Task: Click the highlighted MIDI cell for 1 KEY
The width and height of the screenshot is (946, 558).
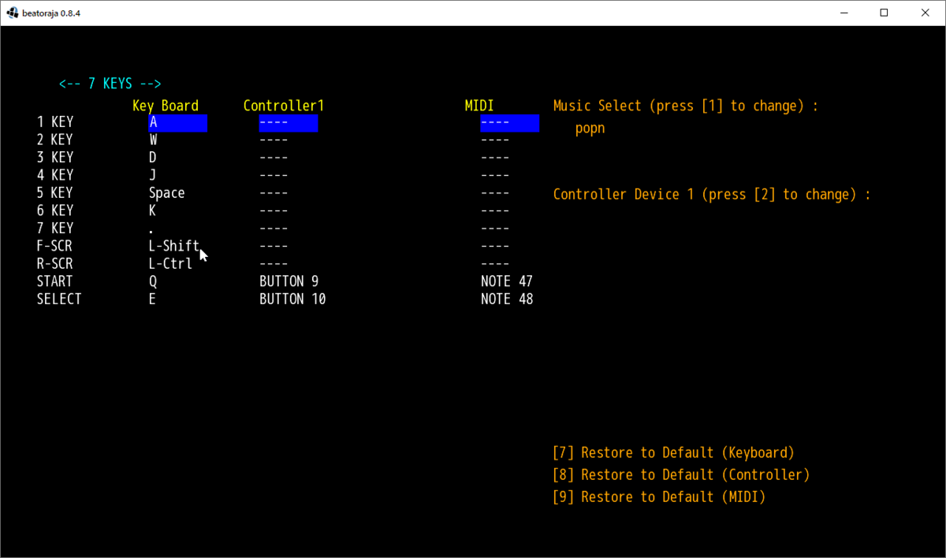Action: 510,123
